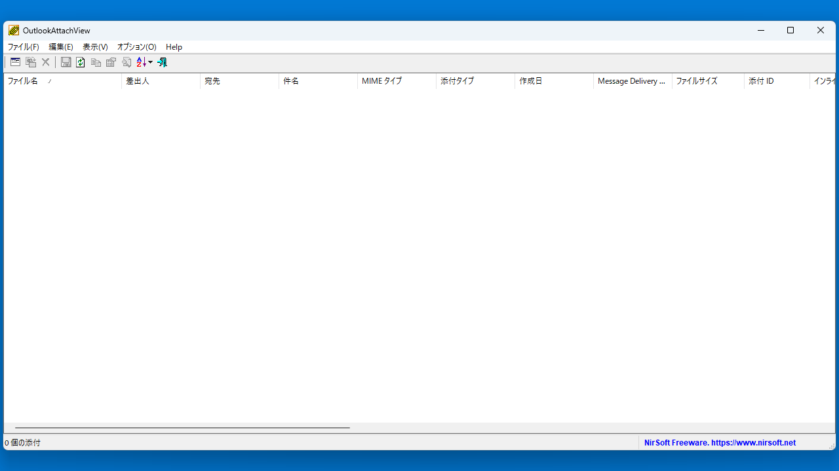Open the 表示(V) menu
This screenshot has height=471, width=839.
click(95, 47)
